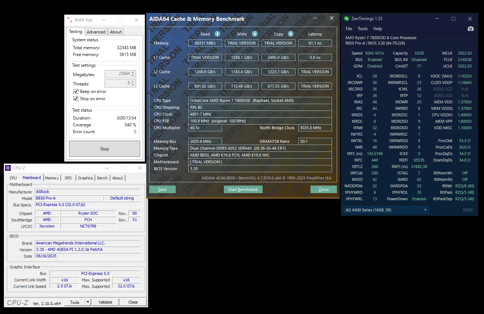Open the About tab in CPU-Z

click(117, 178)
